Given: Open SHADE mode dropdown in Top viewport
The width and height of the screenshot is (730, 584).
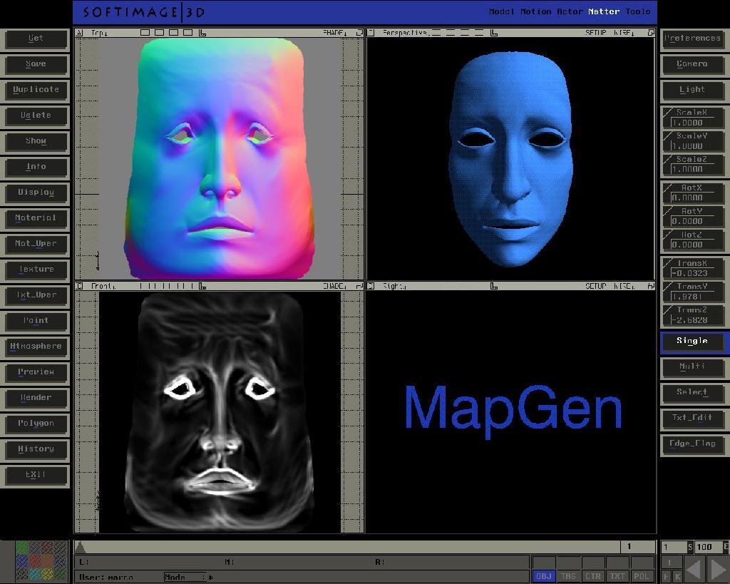Looking at the screenshot, I should (335, 33).
